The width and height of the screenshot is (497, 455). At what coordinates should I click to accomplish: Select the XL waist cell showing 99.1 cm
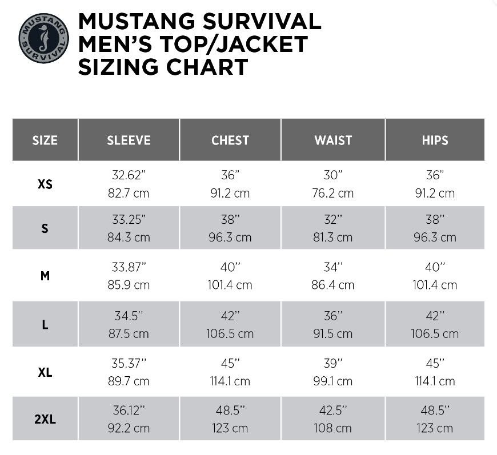[333, 381]
